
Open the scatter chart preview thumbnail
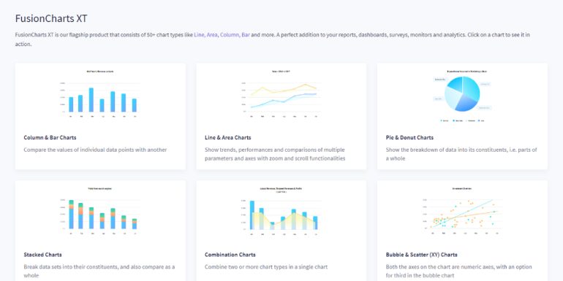(462, 212)
